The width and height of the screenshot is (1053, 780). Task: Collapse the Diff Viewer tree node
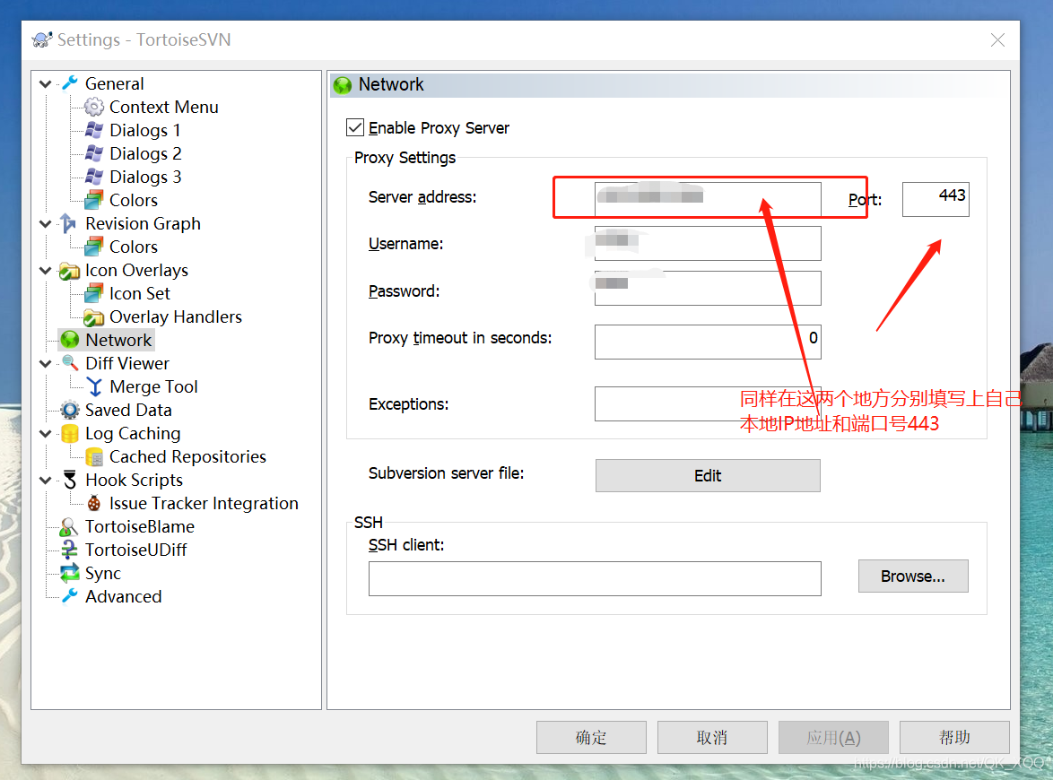[46, 363]
